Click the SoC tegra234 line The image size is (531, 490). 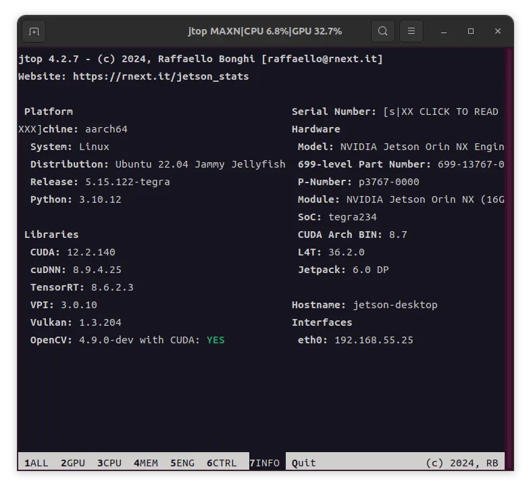pyautogui.click(x=337, y=217)
